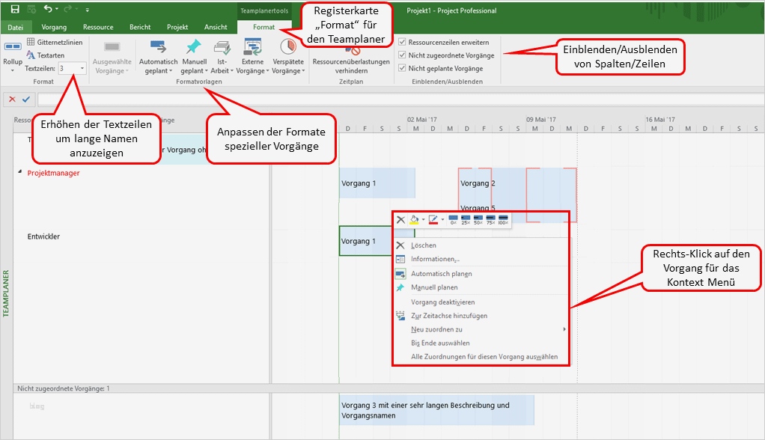Open the Textarten text styles option

tap(46, 55)
